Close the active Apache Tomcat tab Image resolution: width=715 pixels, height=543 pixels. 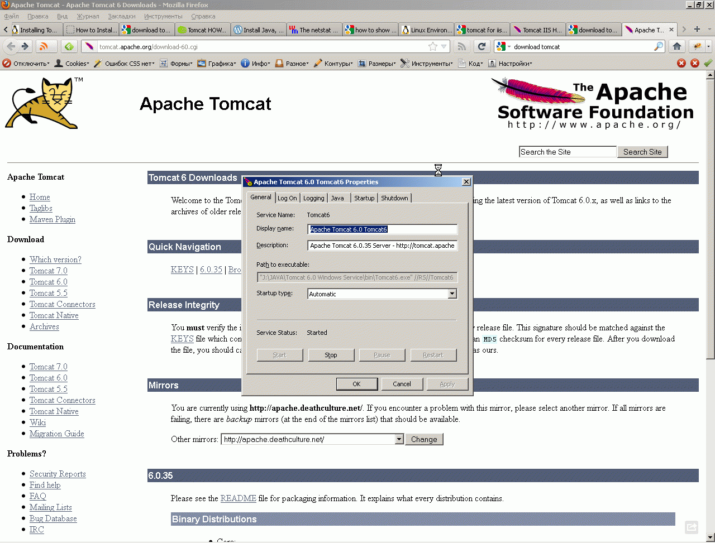point(671,30)
